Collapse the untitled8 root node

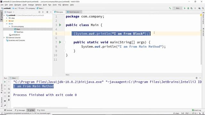[x=4, y=15]
